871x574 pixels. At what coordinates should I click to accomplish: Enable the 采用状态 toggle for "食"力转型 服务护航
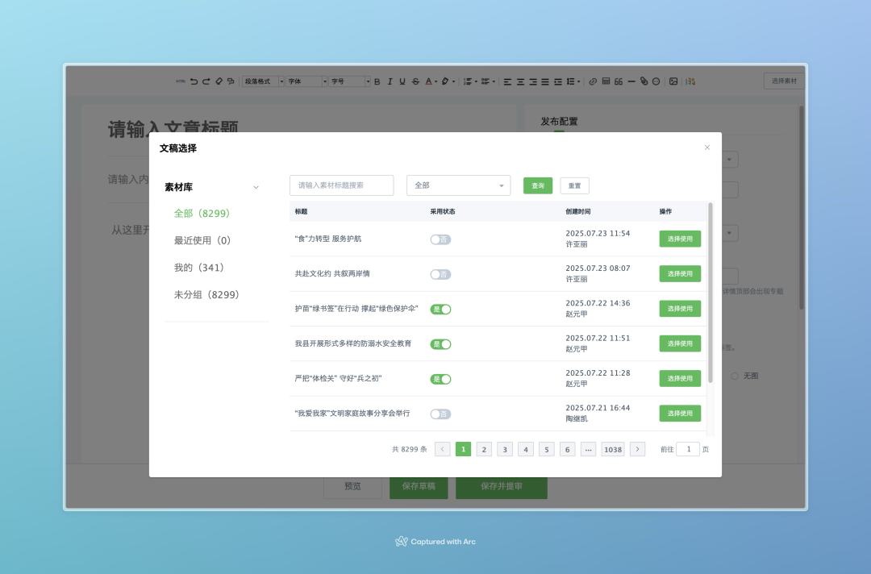(x=440, y=239)
